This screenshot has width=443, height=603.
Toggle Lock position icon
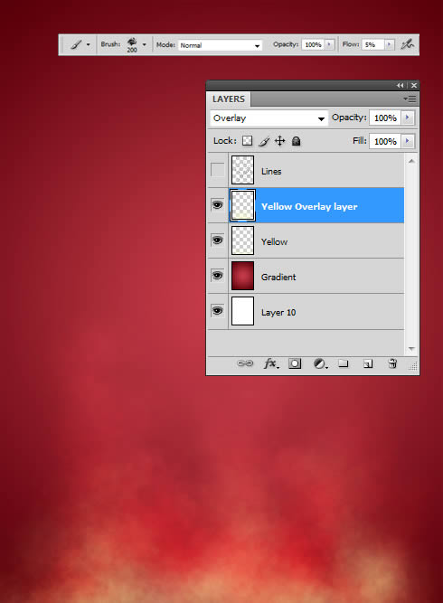[279, 141]
